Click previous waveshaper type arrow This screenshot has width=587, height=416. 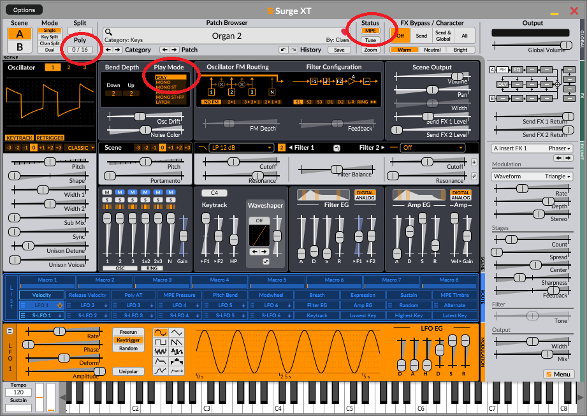[254, 252]
